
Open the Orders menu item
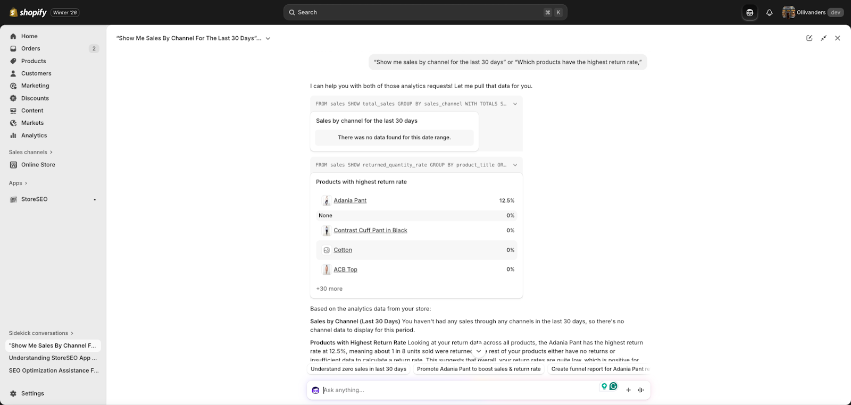30,48
